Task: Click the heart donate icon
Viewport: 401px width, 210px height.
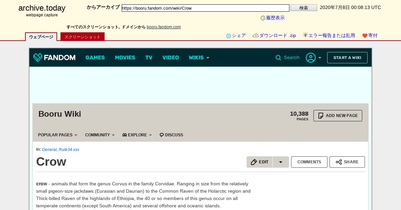Action: click(x=365, y=36)
